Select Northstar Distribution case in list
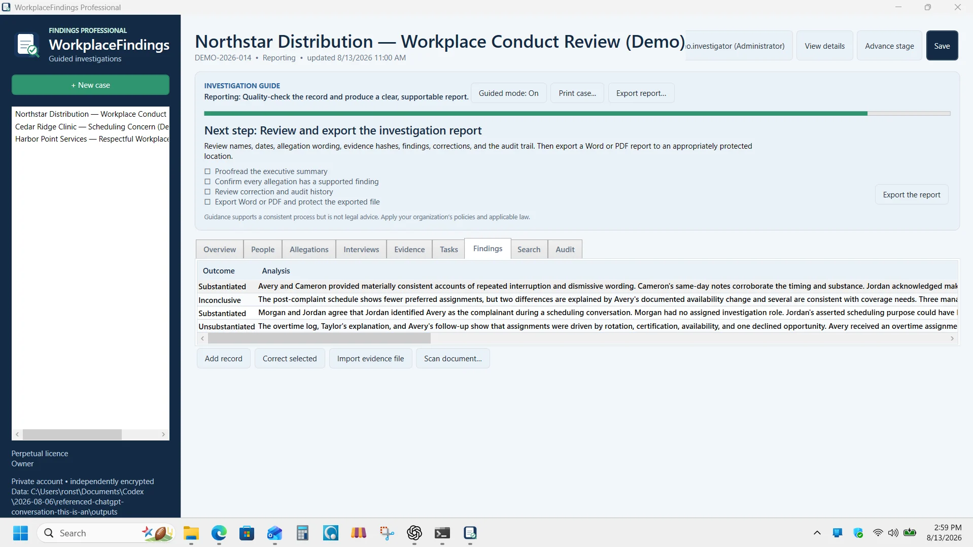 click(91, 114)
